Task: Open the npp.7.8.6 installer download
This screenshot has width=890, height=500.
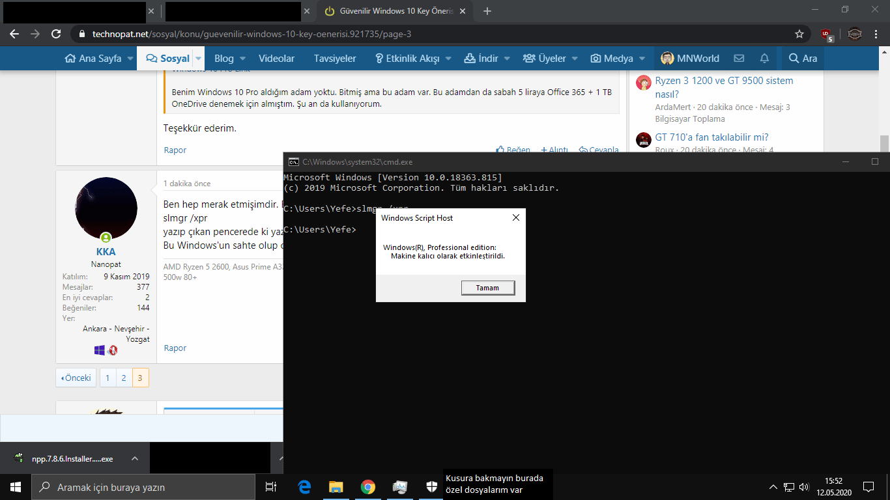Action: [72, 458]
